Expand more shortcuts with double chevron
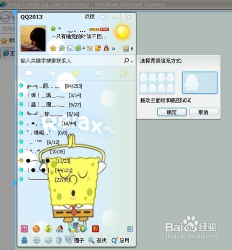 coord(113,48)
